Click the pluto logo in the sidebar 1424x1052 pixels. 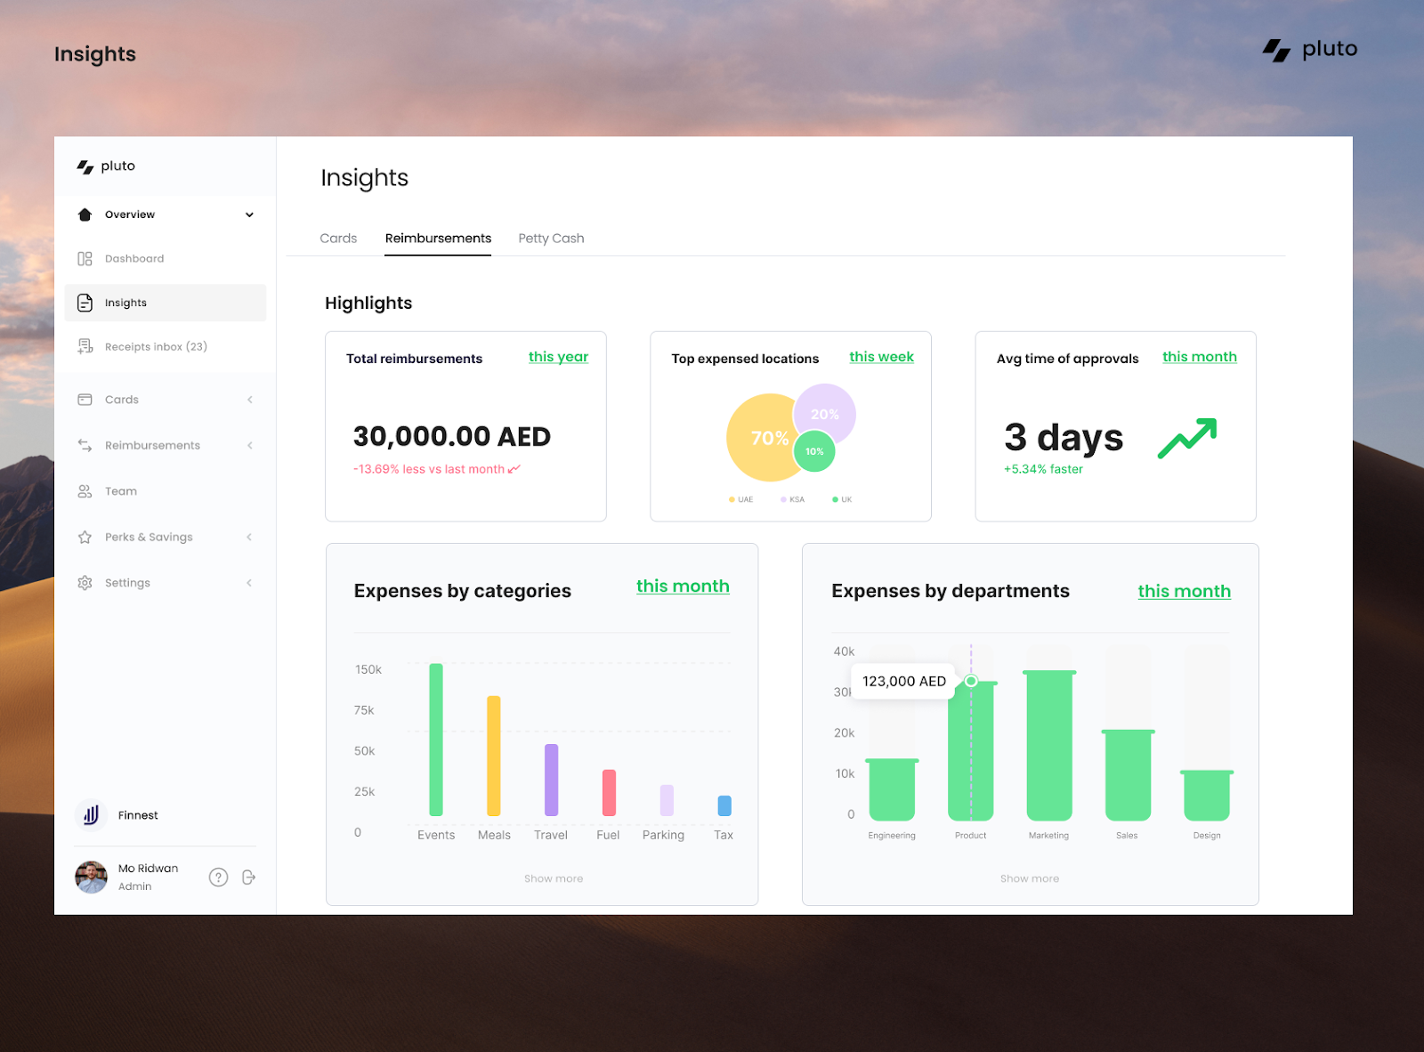[106, 166]
